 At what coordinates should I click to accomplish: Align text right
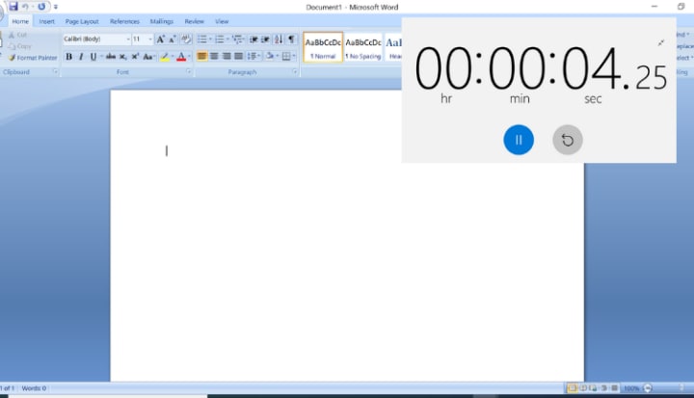pos(227,56)
